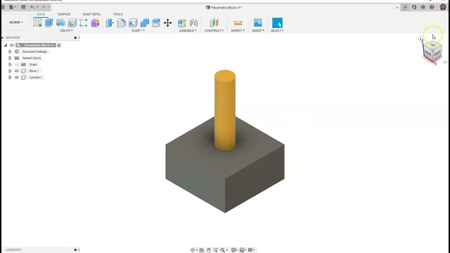Open the Extensions icon in title bar
This screenshot has height=253, width=450.
coord(414,7)
